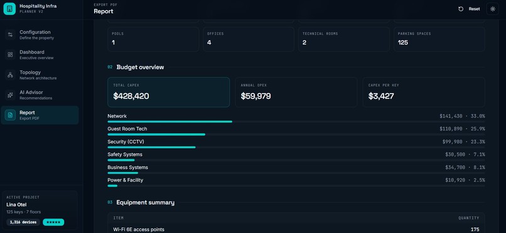Click the $141,430 · 33.0% value
The image size is (506, 233).
462,116
